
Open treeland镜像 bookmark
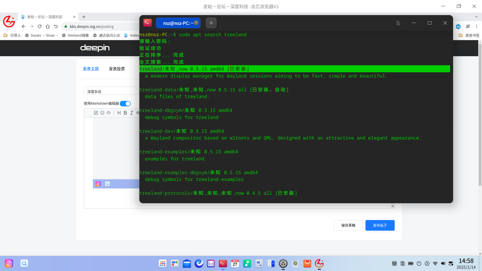[75, 35]
